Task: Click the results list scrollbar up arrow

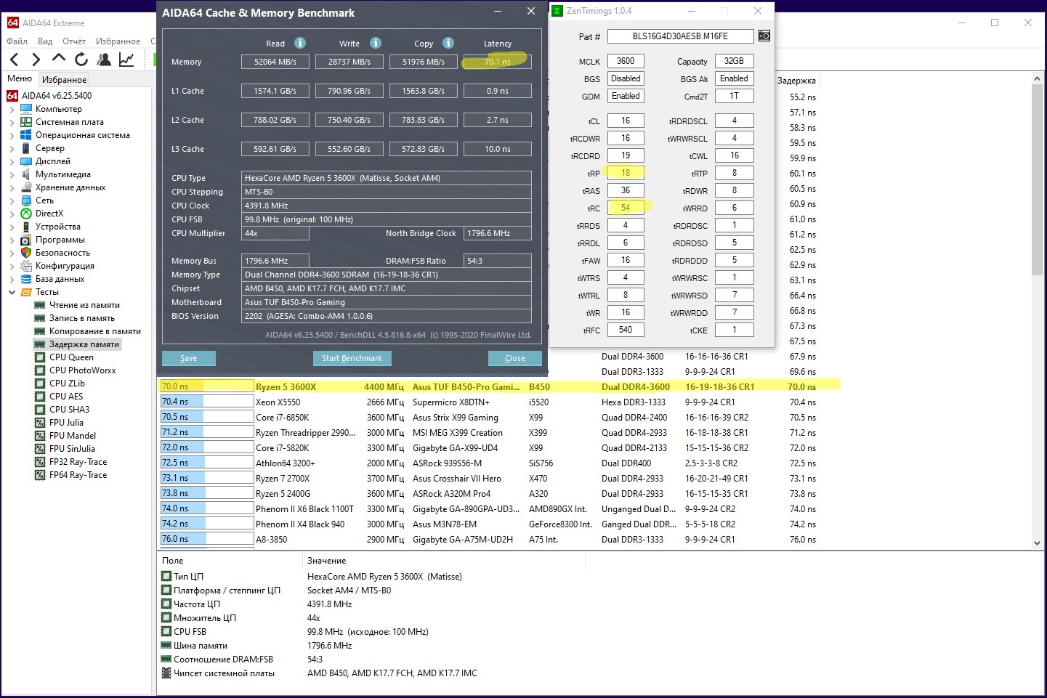Action: pos(1038,80)
